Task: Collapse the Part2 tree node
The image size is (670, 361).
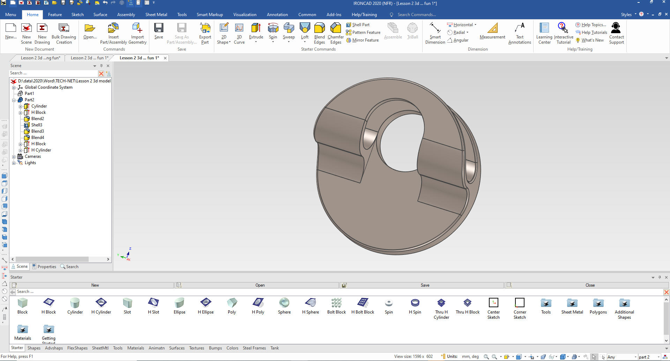Action: [x=14, y=100]
